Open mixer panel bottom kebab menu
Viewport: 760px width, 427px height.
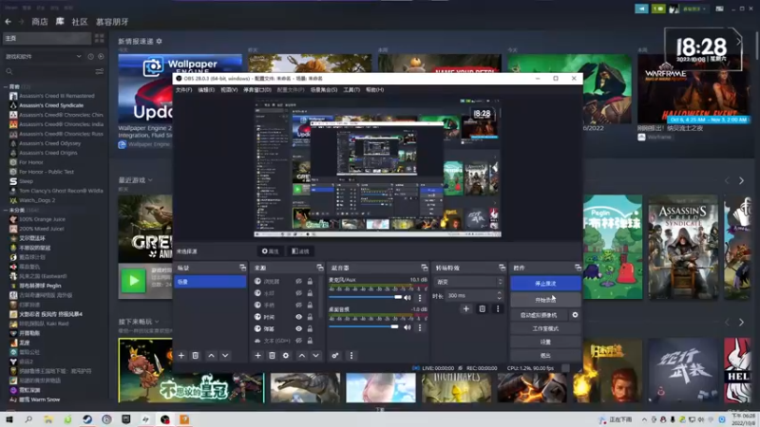(351, 355)
